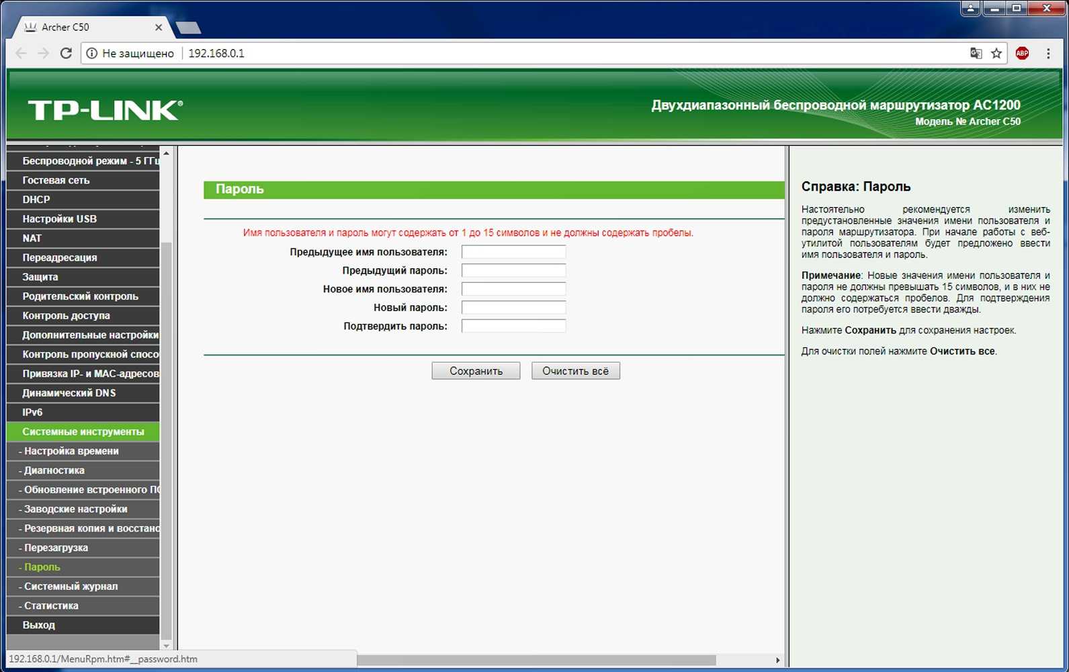Screen dimensions: 1069x672
Task: Open the NAT menu item
Action: (x=83, y=239)
